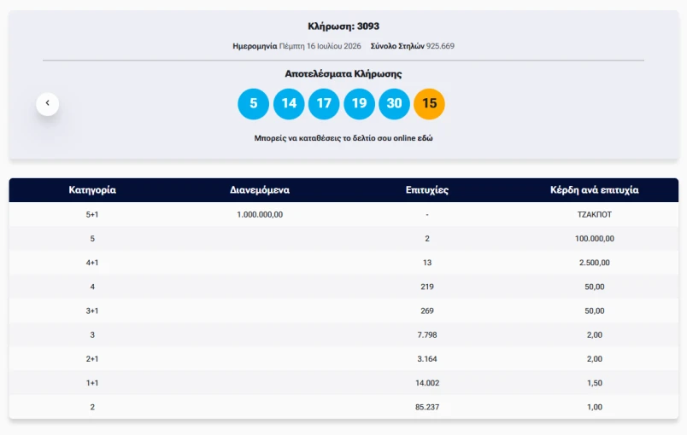Screen dimensions: 687x435
Task: Select the 1+1 category cell
Action: click(x=92, y=383)
